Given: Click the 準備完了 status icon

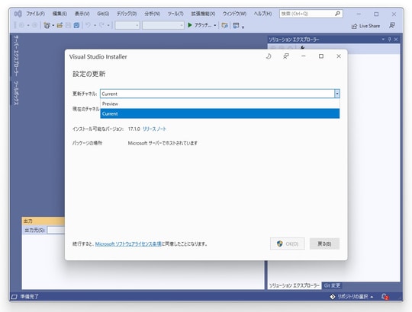Looking at the screenshot, I should click(14, 297).
